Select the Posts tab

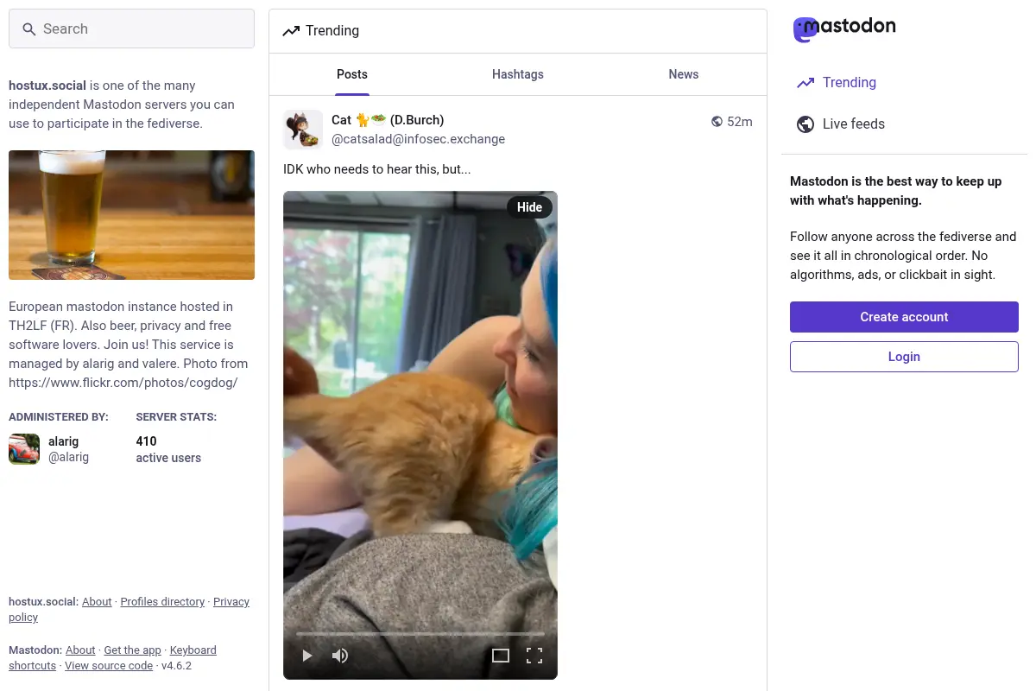352,74
